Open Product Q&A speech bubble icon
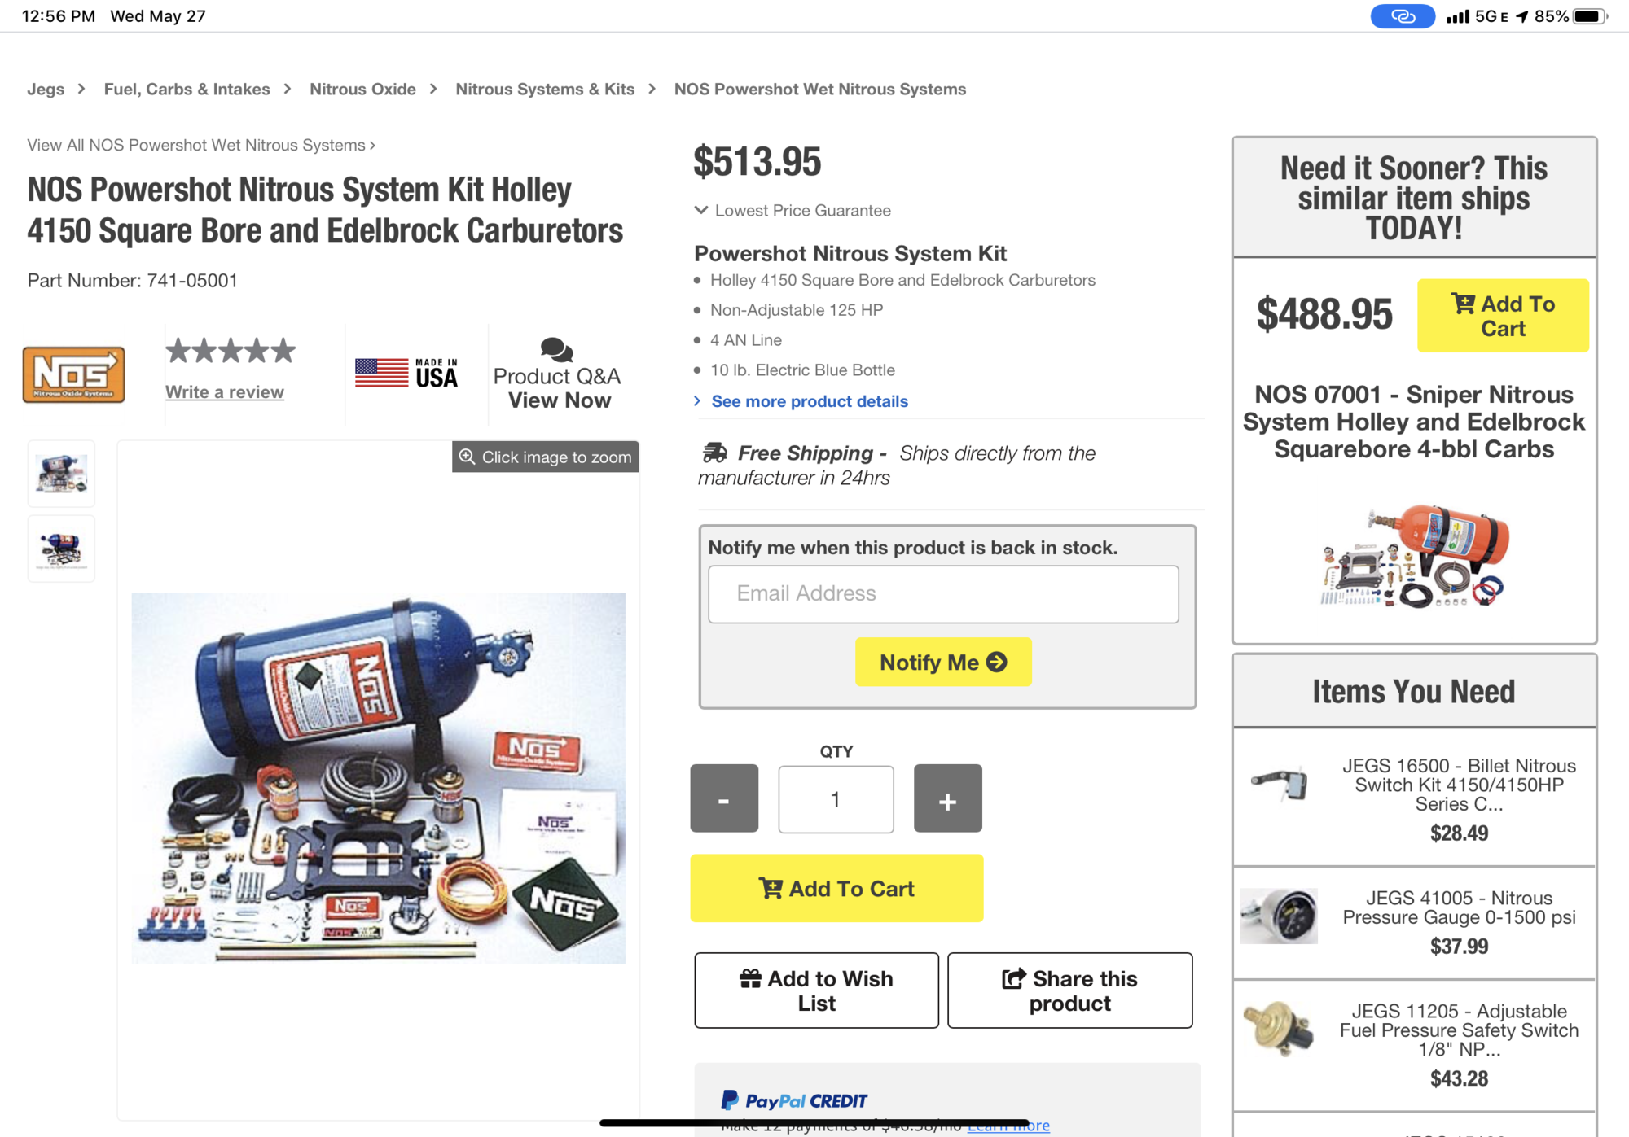 557,350
